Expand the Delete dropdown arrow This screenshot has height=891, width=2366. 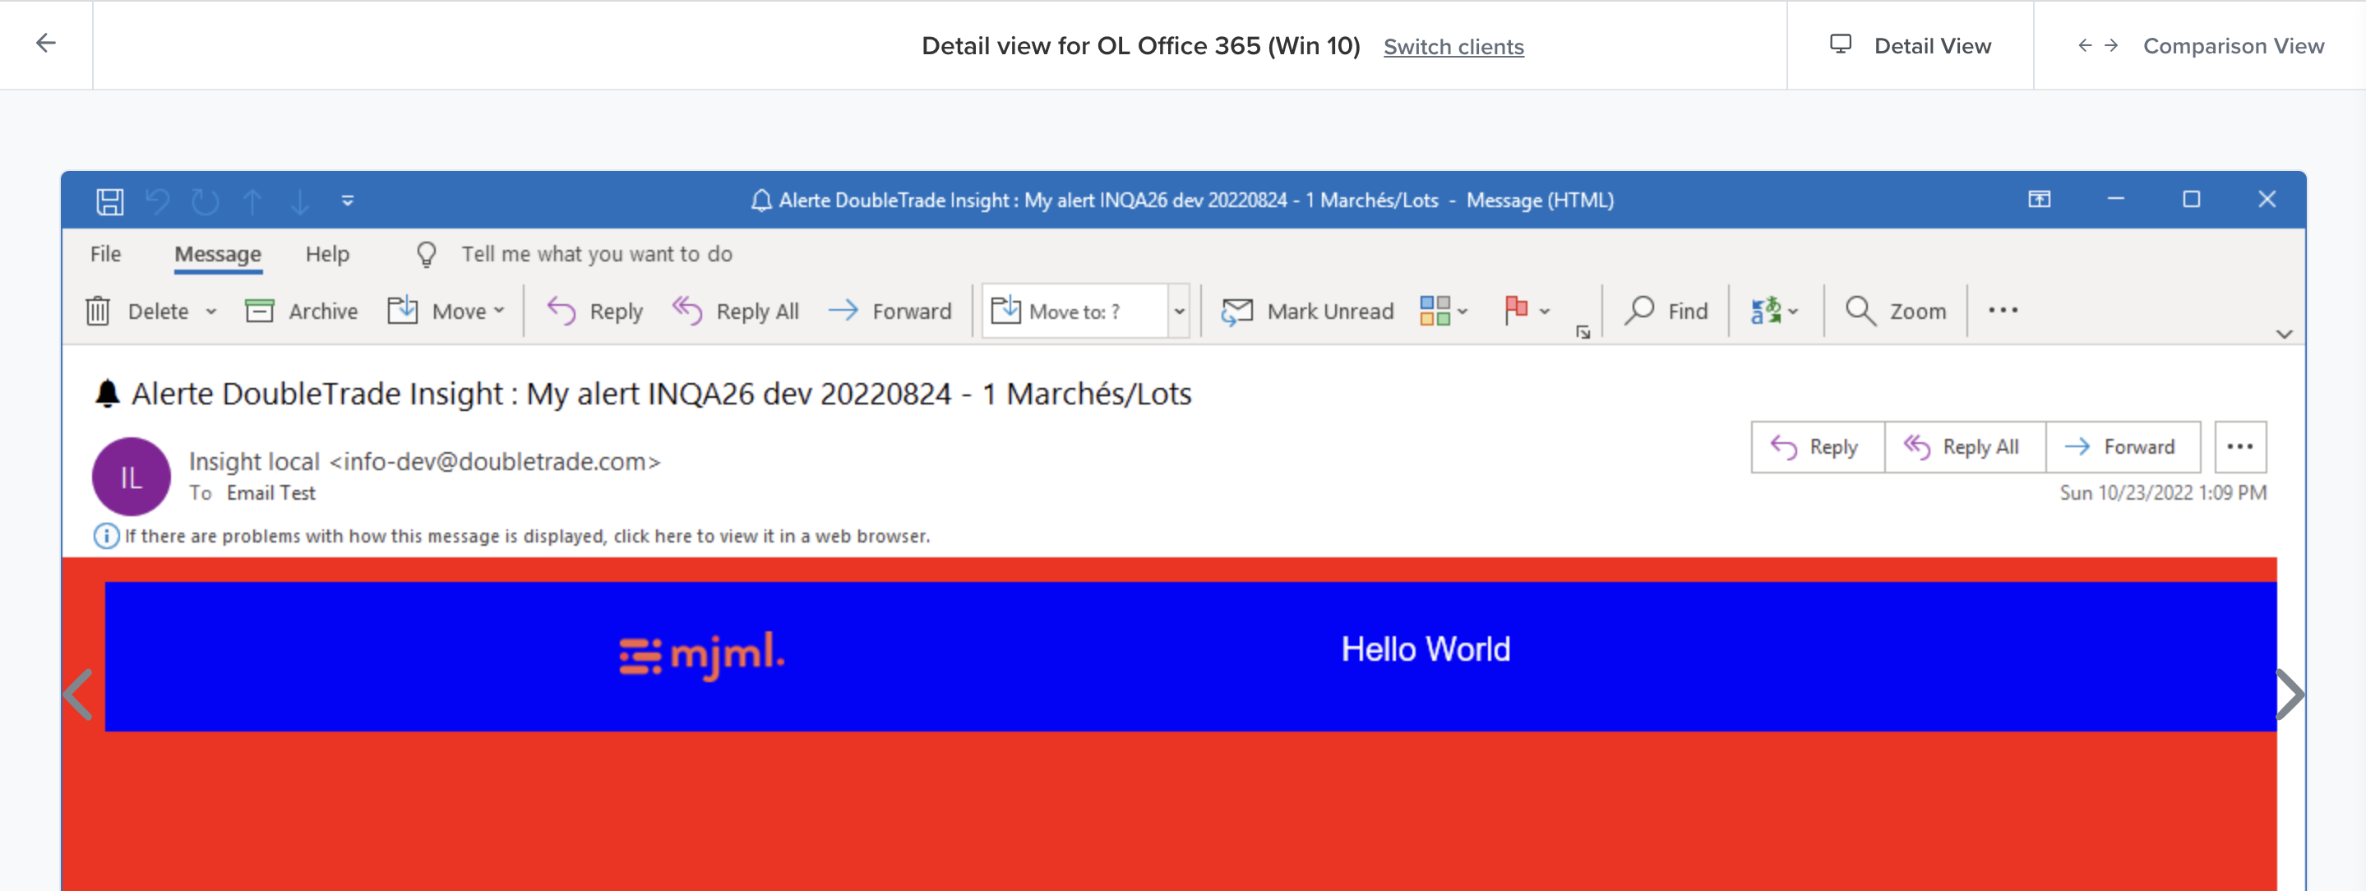tap(212, 311)
